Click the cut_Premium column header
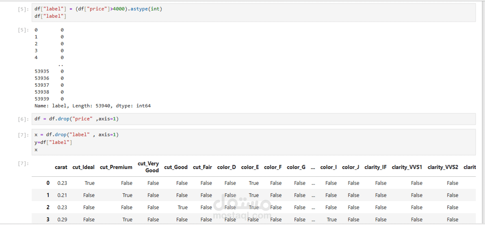Viewport: 485px width, 225px height. [116, 167]
